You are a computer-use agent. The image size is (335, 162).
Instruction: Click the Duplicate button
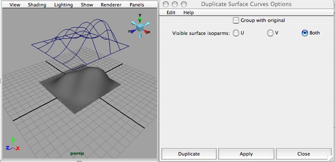[189, 154]
